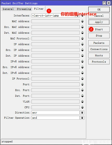The width and height of the screenshot is (112, 145).
Task: Expand the IP Address filter arrows
Action: [82, 44]
